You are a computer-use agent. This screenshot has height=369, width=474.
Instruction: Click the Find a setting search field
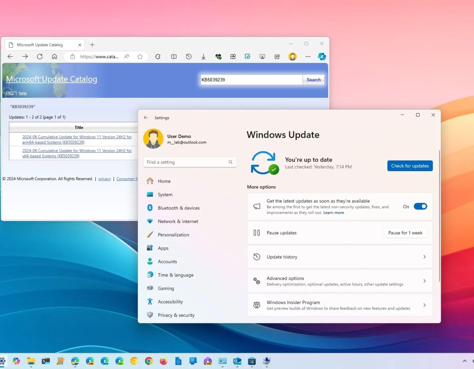190,162
